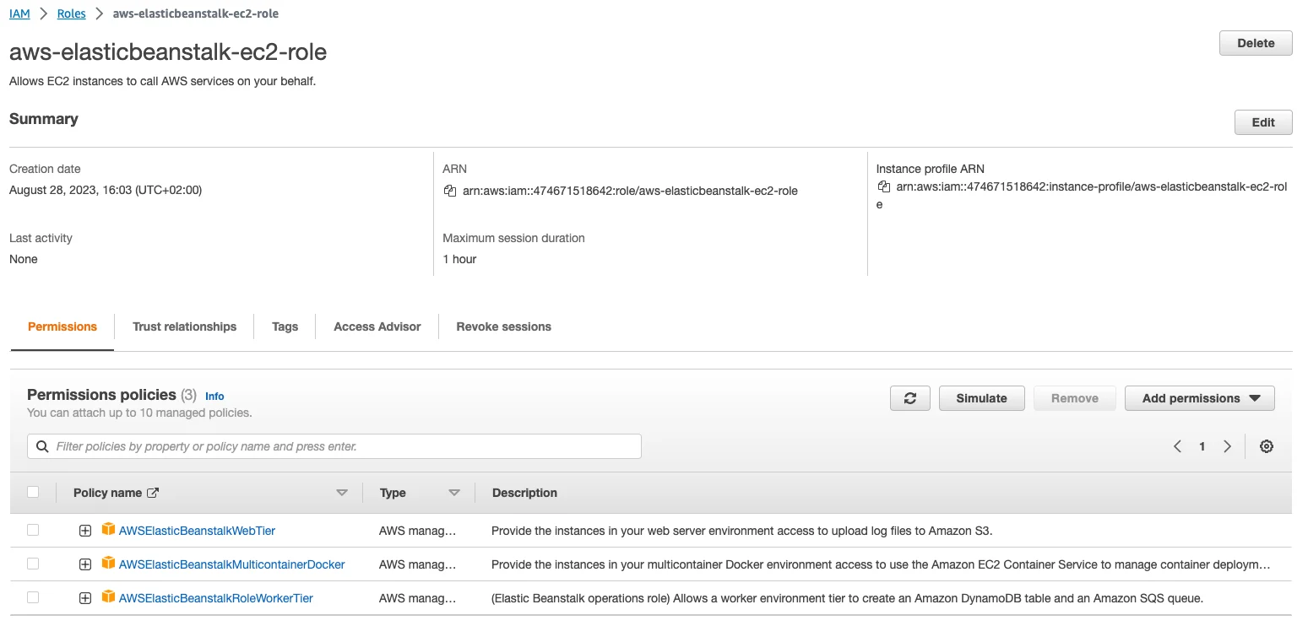
Task: Click the orange policy icon for AWSElasticBeanstalkMulticontainerDocker
Action: tap(108, 564)
